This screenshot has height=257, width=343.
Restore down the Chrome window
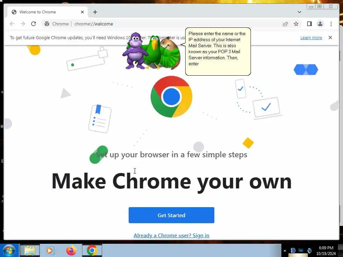pos(319,7)
